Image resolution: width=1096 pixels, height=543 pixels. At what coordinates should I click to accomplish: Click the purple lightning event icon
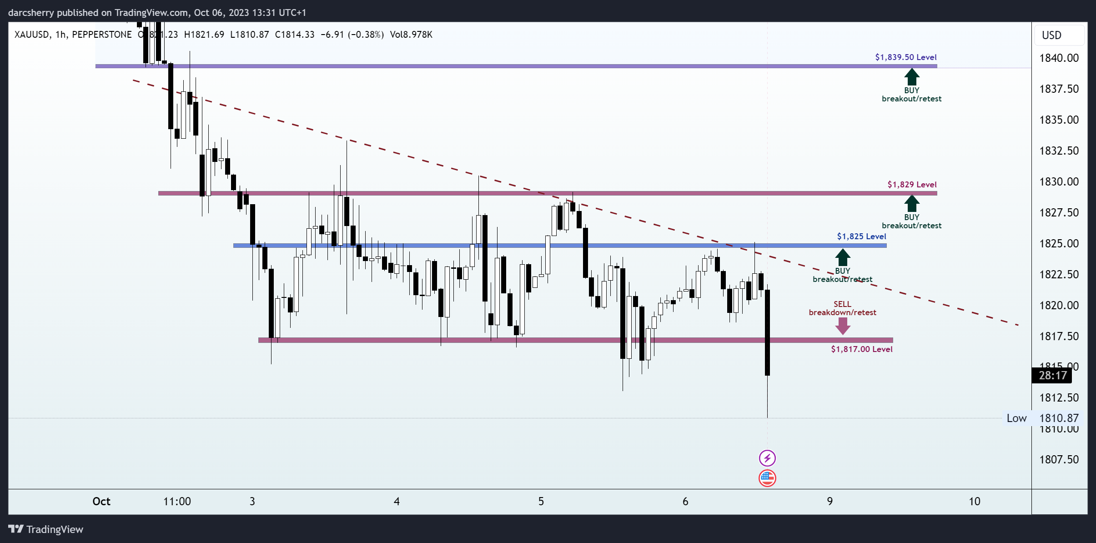pos(767,458)
